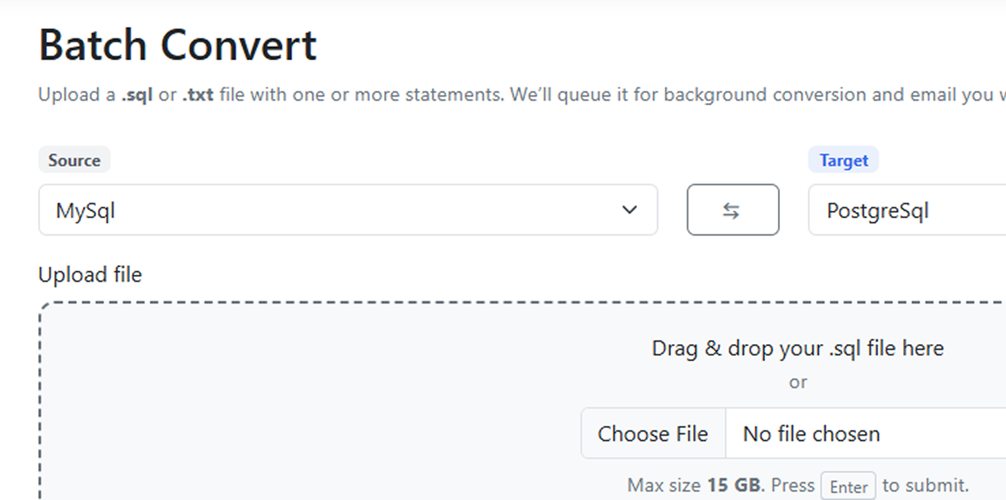
Task: Click the Batch Convert heading
Action: pyautogui.click(x=178, y=46)
